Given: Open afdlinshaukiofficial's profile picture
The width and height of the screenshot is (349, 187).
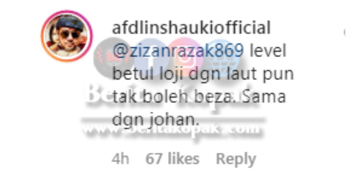Looking at the screenshot, I should pyautogui.click(x=67, y=36).
